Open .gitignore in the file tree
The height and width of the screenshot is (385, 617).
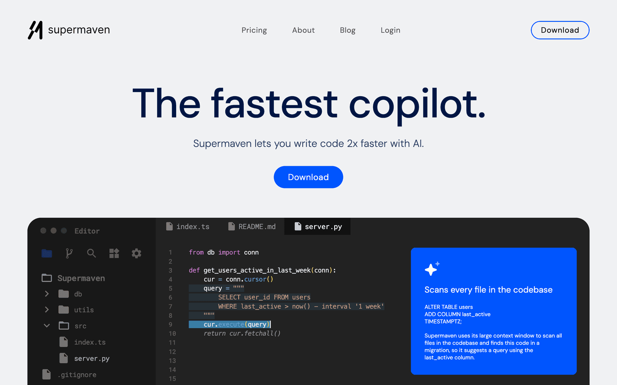[x=77, y=375]
